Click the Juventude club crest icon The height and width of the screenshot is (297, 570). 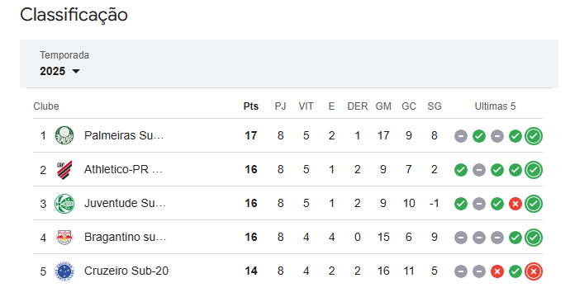click(64, 203)
